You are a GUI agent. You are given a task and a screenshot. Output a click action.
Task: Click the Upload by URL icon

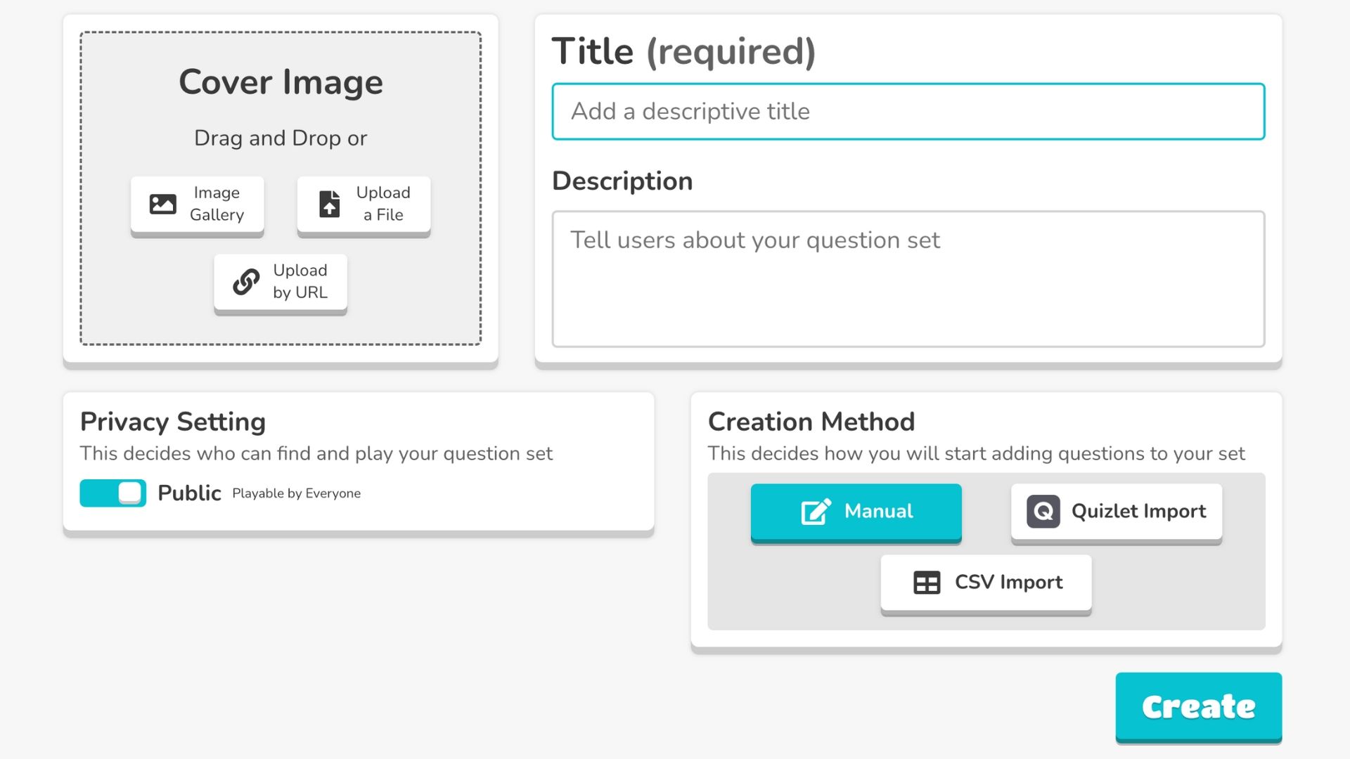click(244, 280)
